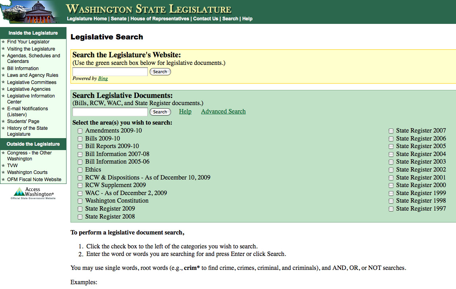Screen dimensions: 456x289
Task: Enable the State Register 2005 checkbox
Action: tap(391, 146)
